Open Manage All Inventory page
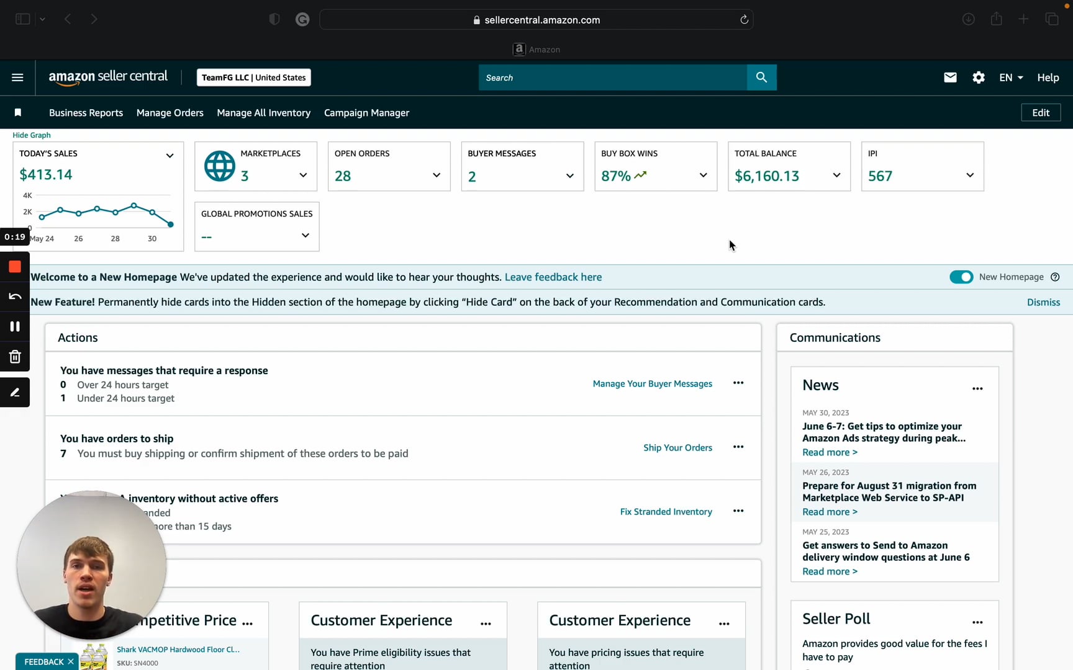 [x=264, y=113]
